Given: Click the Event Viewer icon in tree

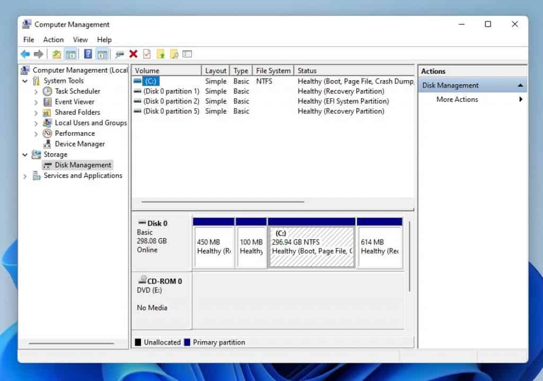Looking at the screenshot, I should 47,102.
